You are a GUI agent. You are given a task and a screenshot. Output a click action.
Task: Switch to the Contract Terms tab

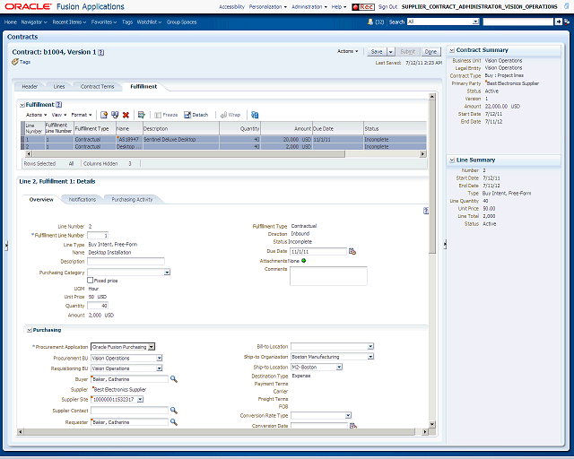(98, 87)
